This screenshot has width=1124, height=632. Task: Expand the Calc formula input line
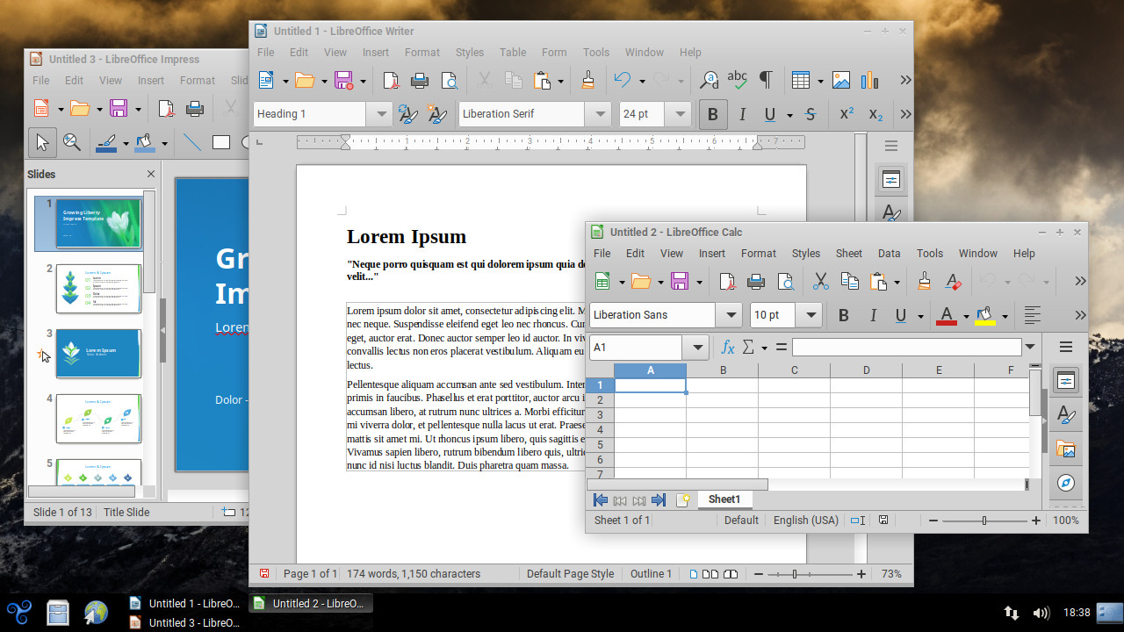coord(1030,348)
